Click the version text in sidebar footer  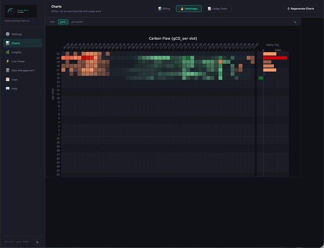[16, 242]
